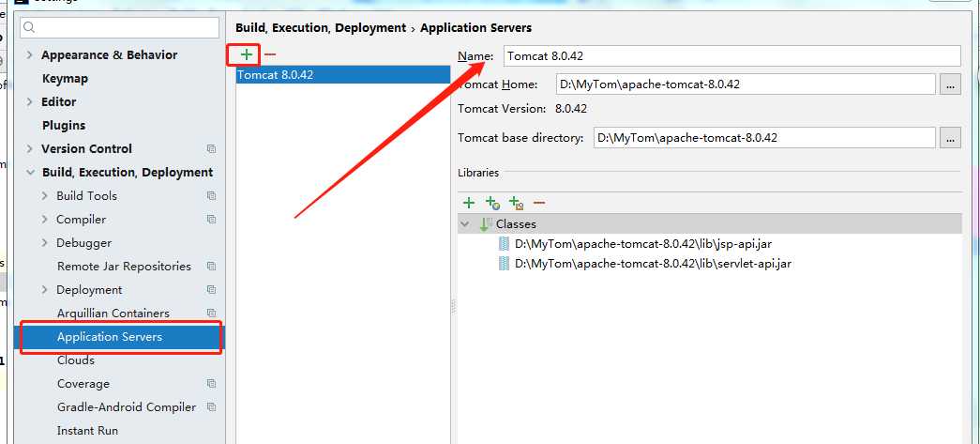Add library from folder with plus-box icon
This screenshot has height=444, width=980.
pyautogui.click(x=516, y=203)
